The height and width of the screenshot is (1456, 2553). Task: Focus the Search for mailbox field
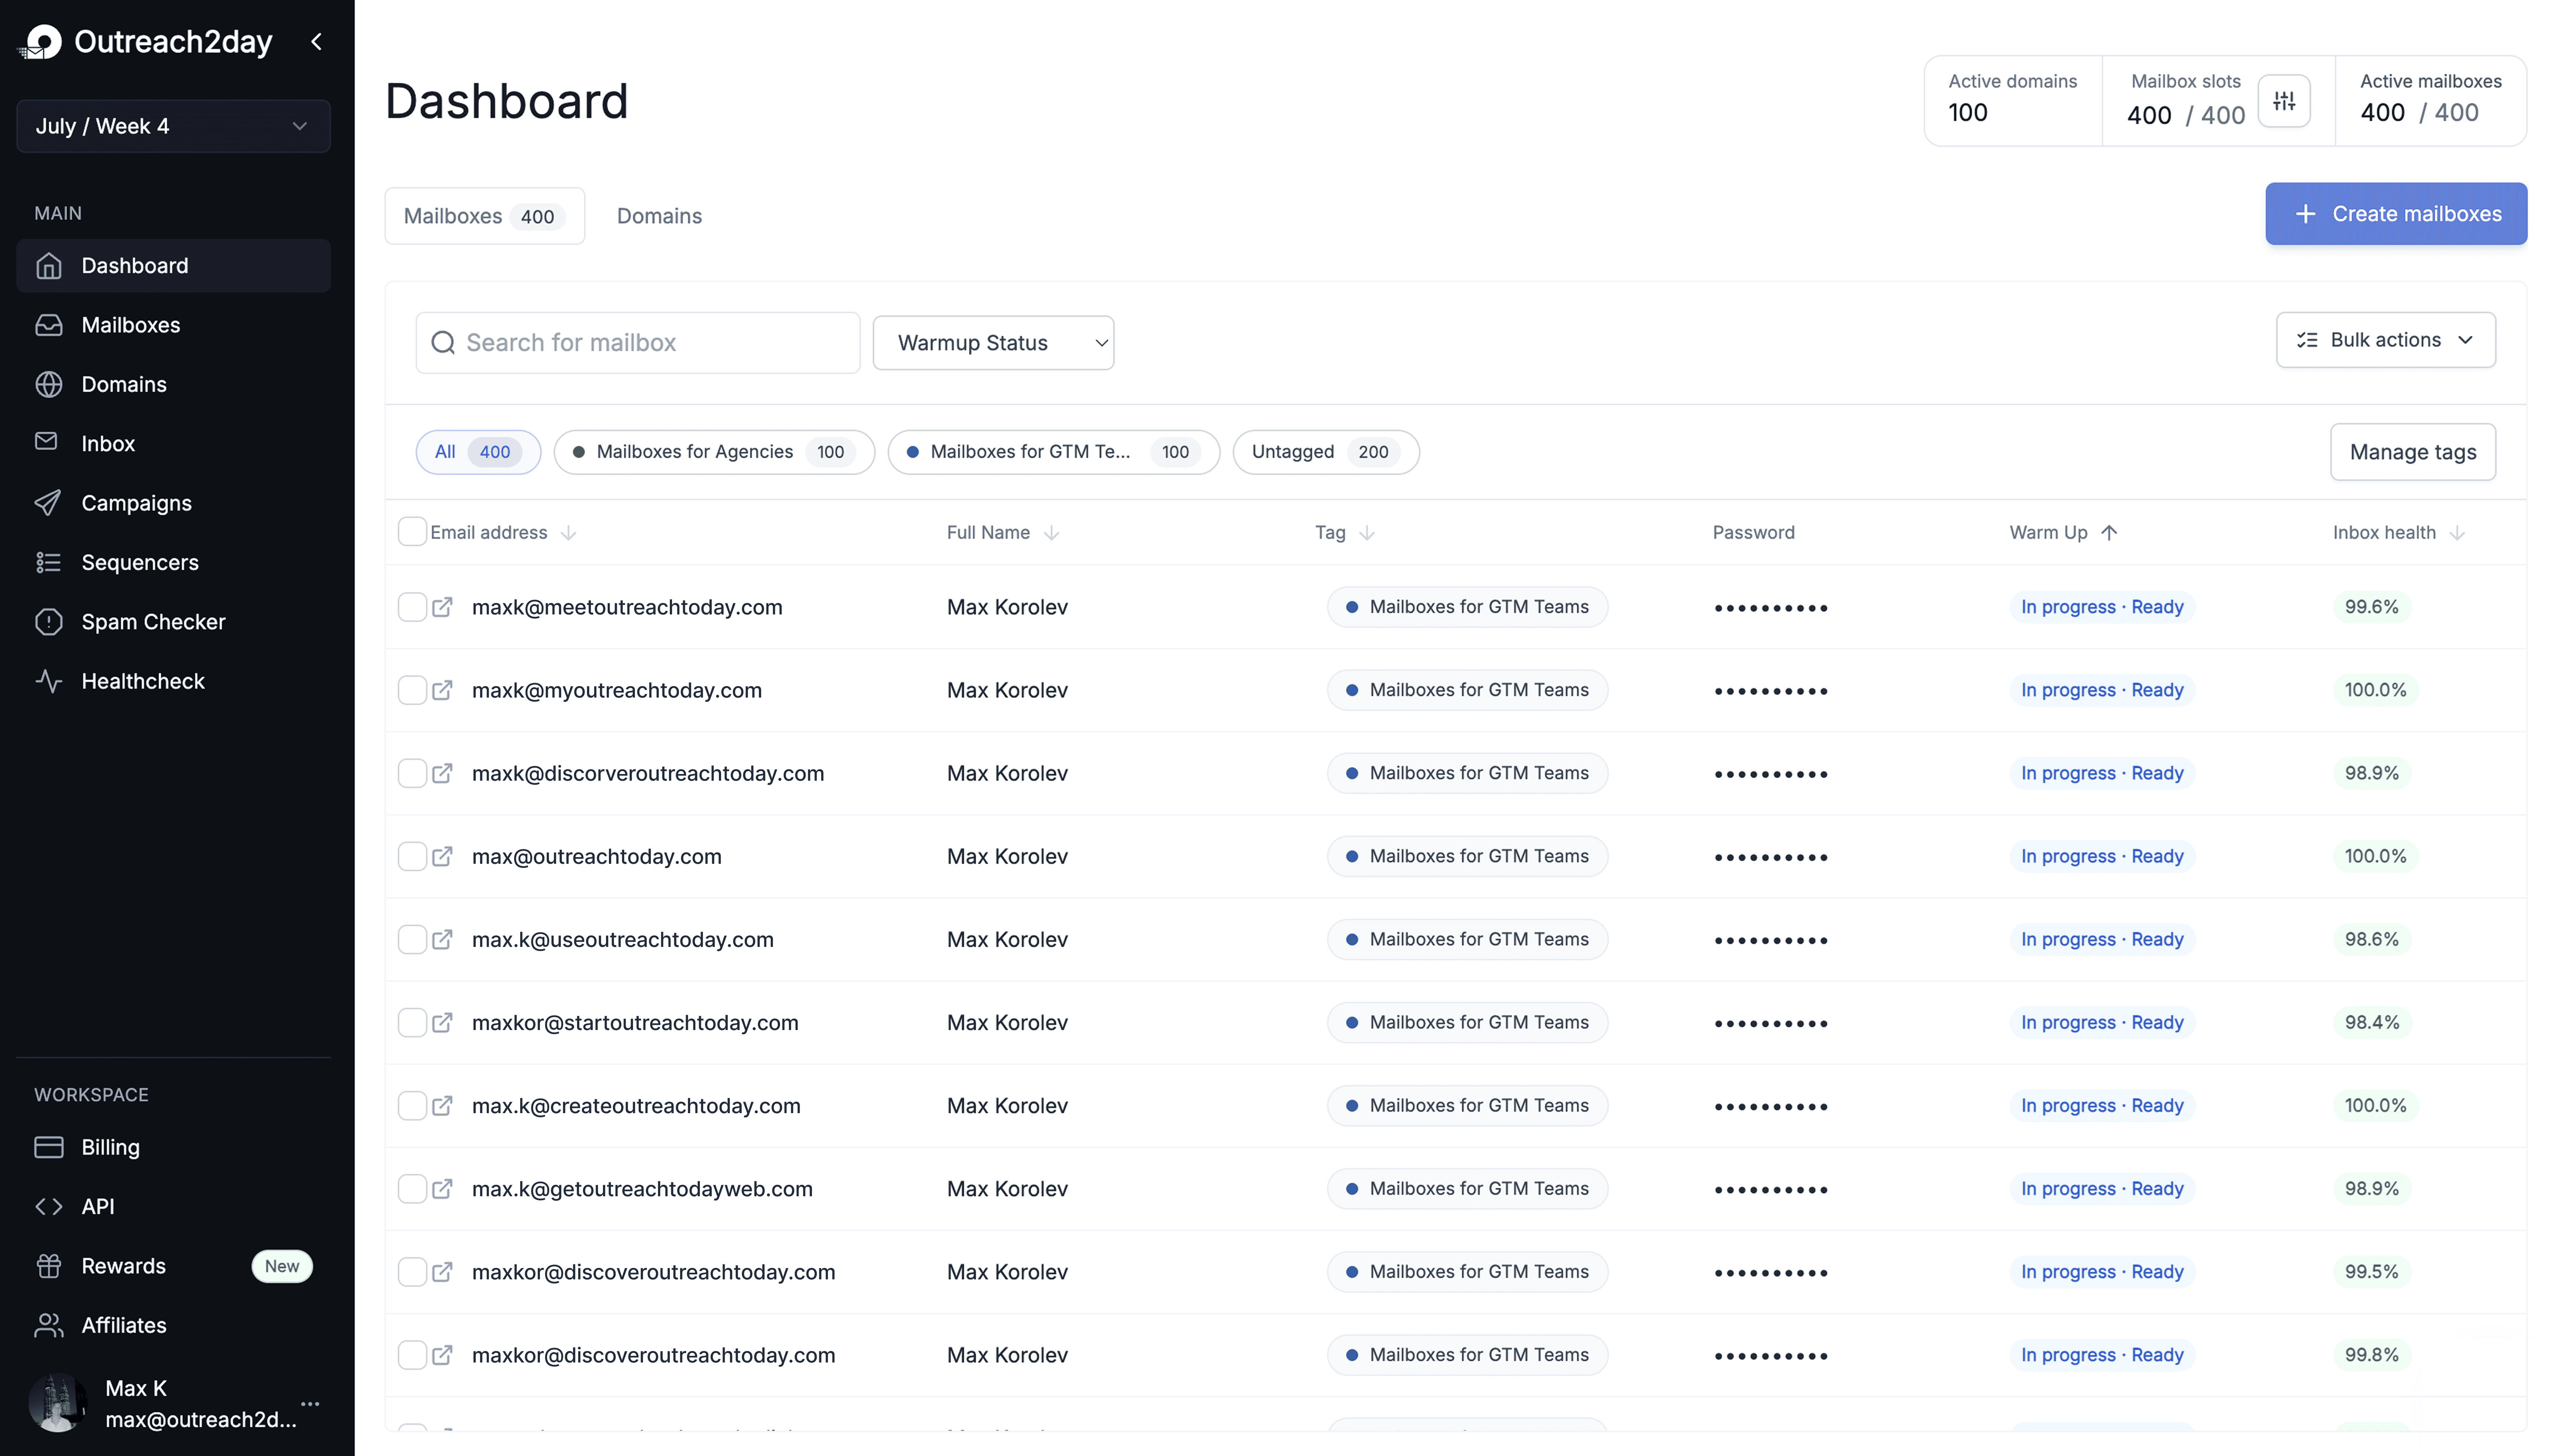tap(637, 343)
